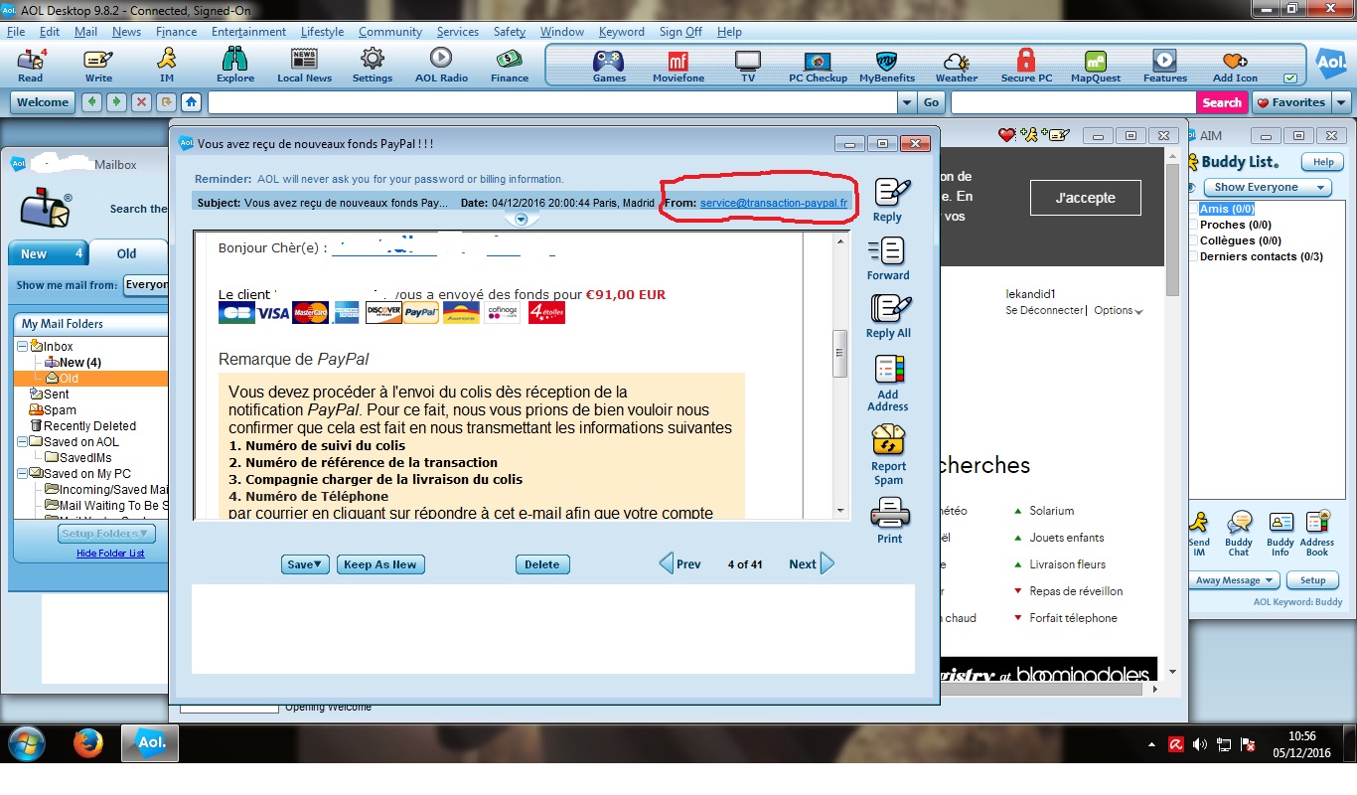This screenshot has width=1357, height=795.
Task: Open the MyBenefits icon
Action: click(887, 66)
